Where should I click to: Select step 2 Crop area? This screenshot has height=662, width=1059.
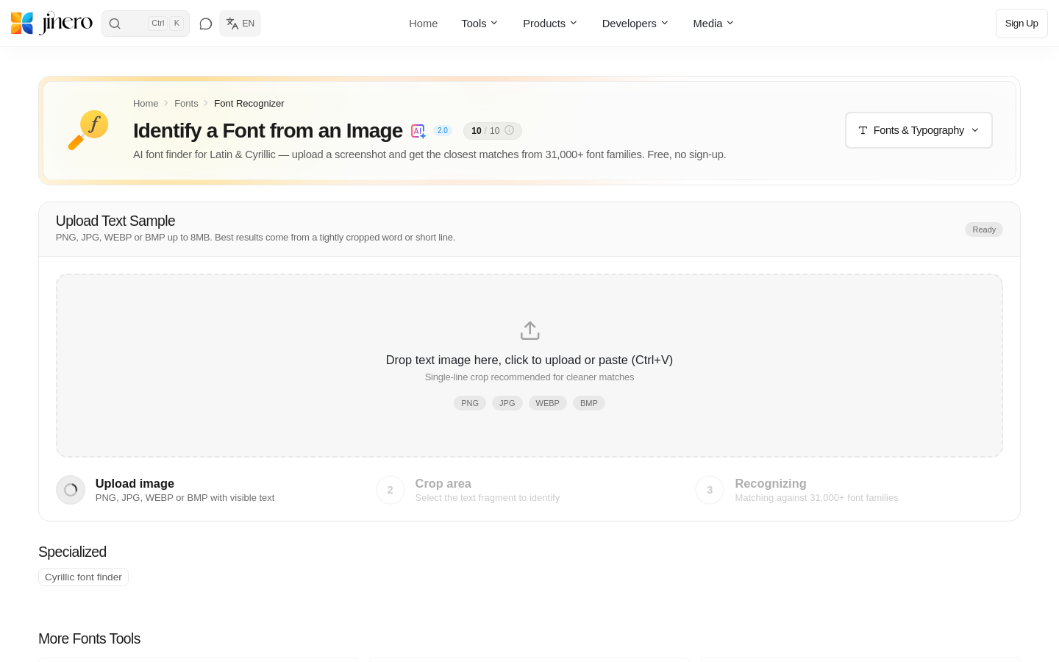tap(468, 490)
